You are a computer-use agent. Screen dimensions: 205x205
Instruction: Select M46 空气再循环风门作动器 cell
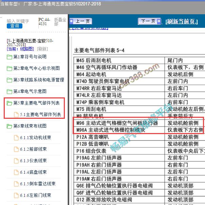pyautogui.click(x=119, y=67)
